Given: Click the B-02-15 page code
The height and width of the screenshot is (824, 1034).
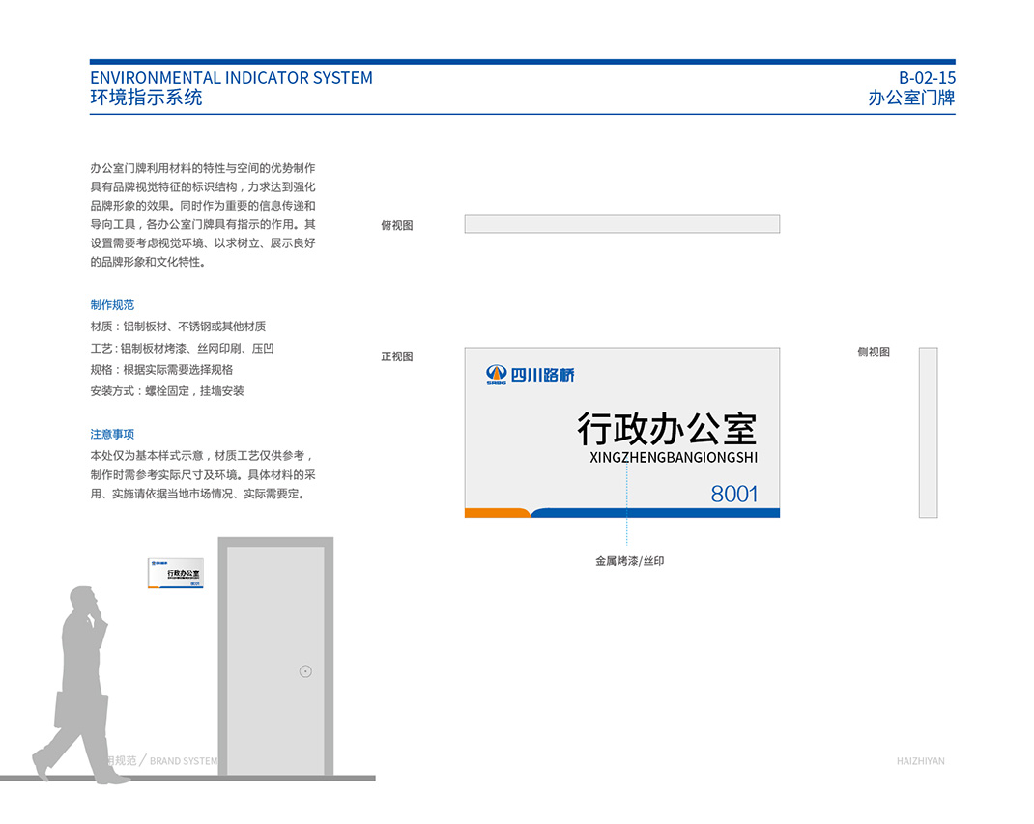Looking at the screenshot, I should click(x=927, y=78).
